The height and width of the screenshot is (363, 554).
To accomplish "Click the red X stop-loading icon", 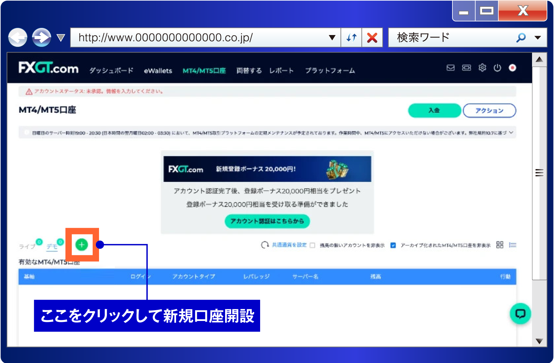I will pyautogui.click(x=372, y=38).
